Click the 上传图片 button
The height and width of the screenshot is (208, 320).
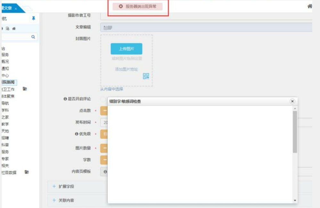pos(126,49)
